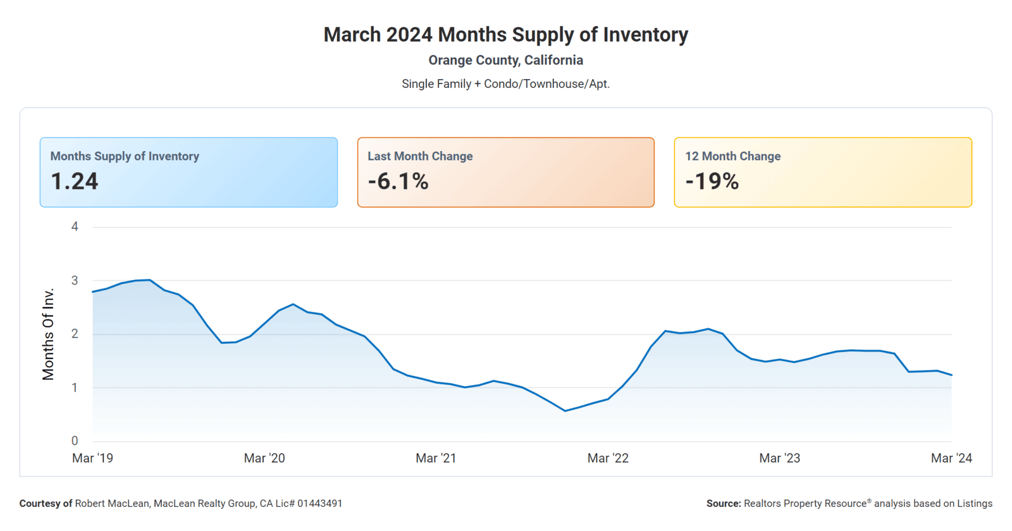Viewport: 1012px width, 531px height.
Task: Click the y-axis label 2
Action: [75, 334]
